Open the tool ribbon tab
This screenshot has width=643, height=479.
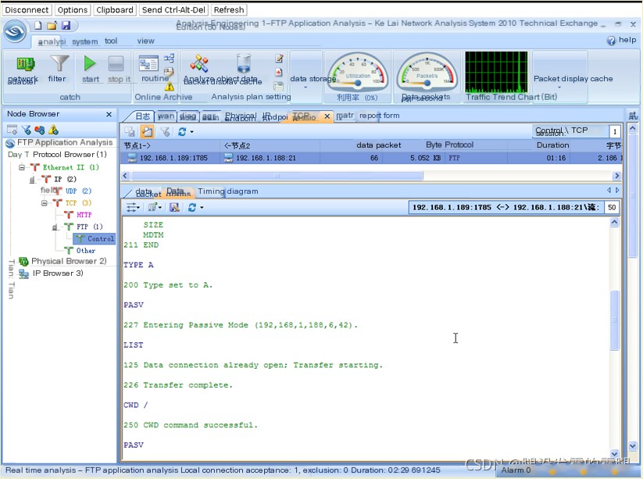click(x=111, y=41)
